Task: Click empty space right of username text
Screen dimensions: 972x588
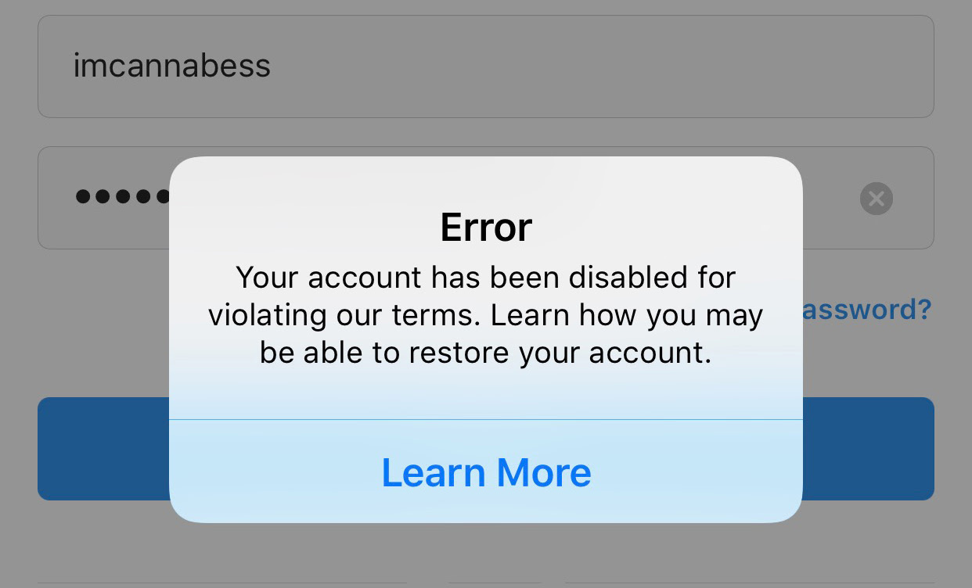Action: click(603, 66)
